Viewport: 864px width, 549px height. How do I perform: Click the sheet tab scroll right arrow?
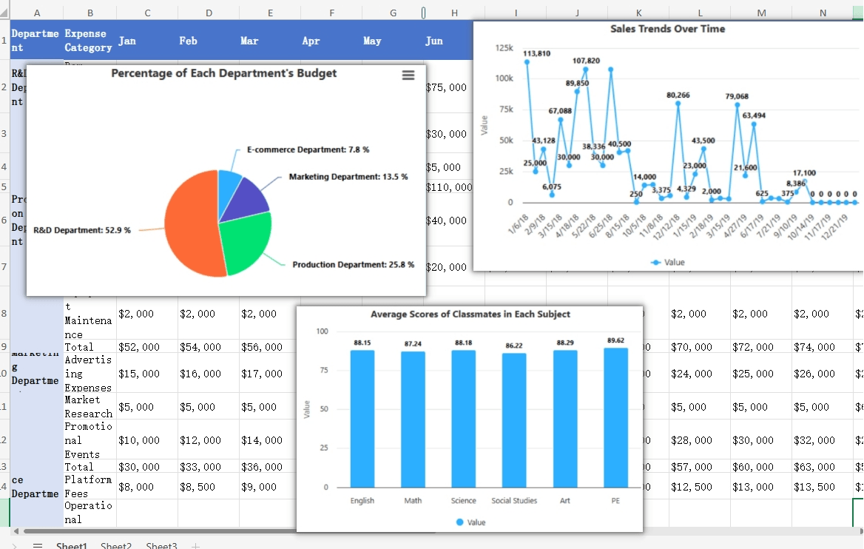click(16, 545)
